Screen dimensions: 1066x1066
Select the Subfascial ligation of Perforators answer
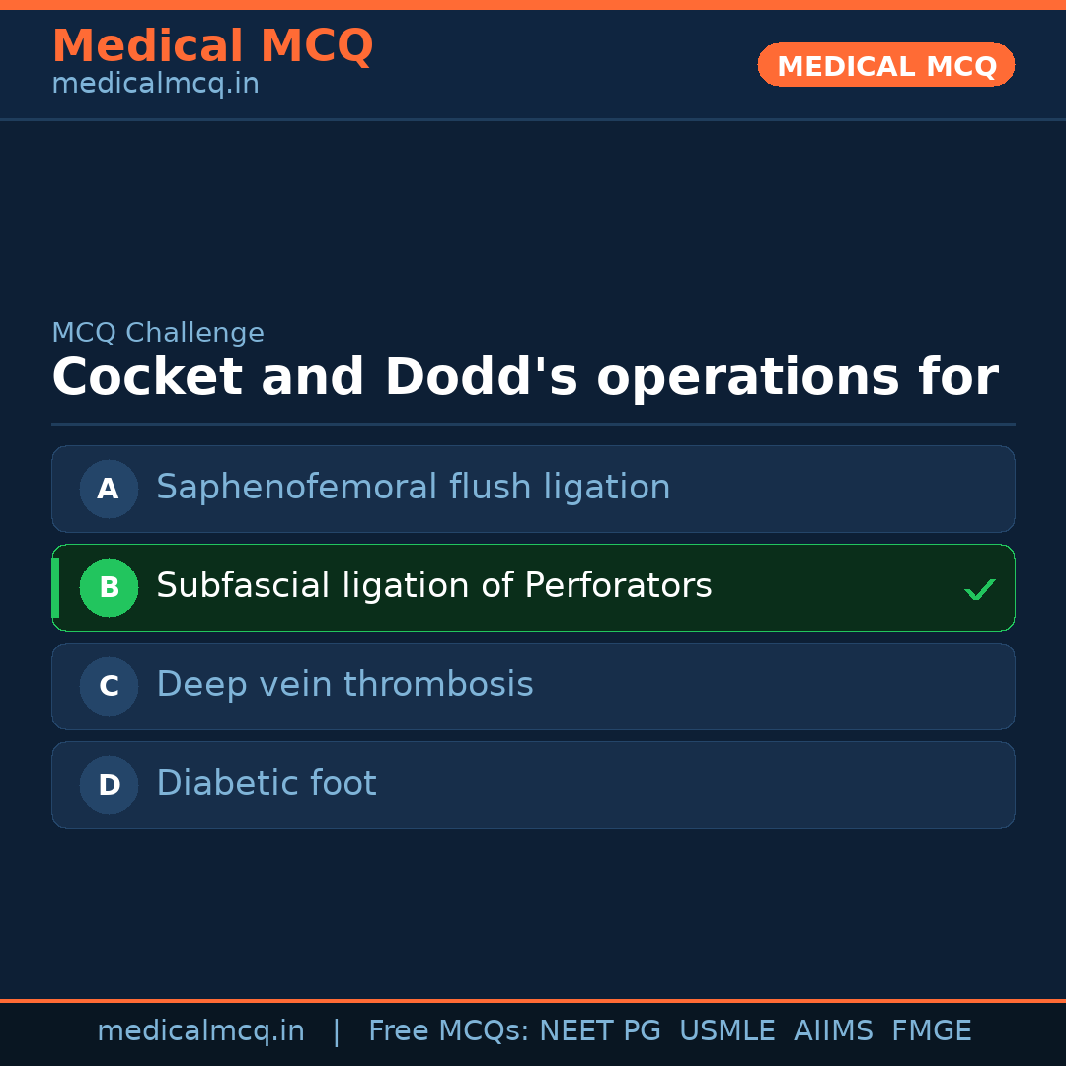coord(433,586)
